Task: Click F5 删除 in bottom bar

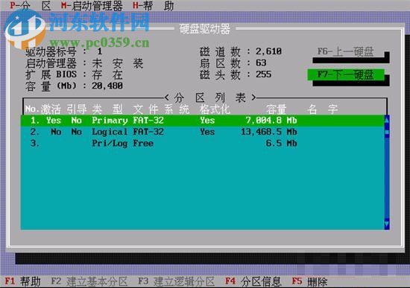Action: tap(309, 281)
